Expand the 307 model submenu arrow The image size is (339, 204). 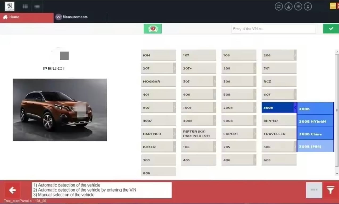coord(215,81)
